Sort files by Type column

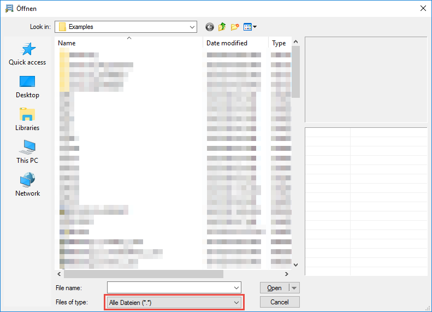pyautogui.click(x=280, y=43)
